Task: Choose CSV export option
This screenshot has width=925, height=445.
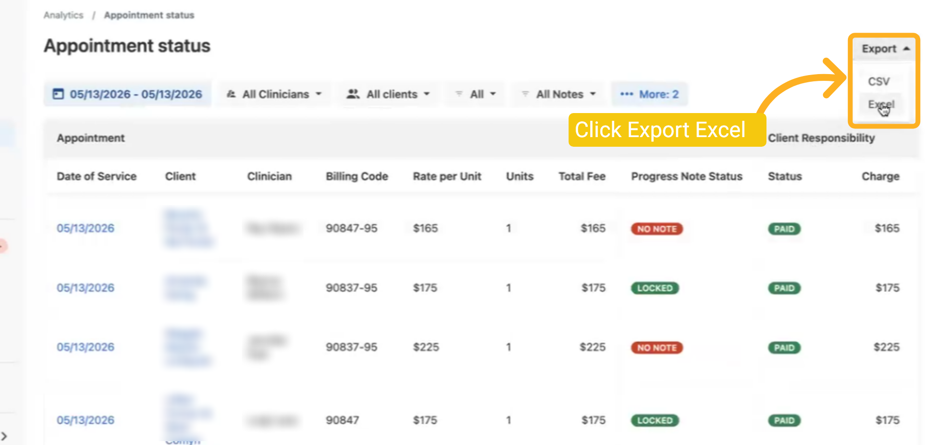Action: click(x=879, y=81)
